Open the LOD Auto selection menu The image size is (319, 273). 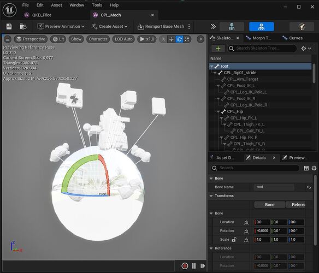(123, 39)
